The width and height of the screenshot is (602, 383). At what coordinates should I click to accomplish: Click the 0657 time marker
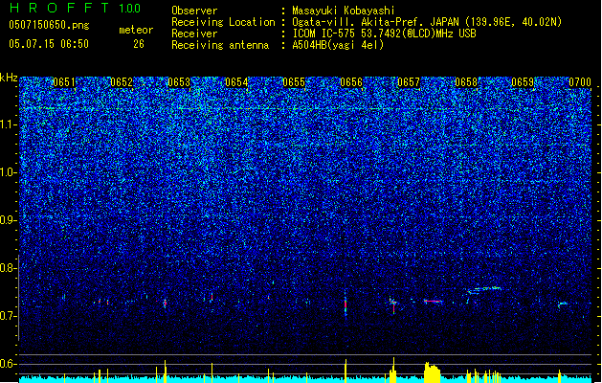point(409,82)
